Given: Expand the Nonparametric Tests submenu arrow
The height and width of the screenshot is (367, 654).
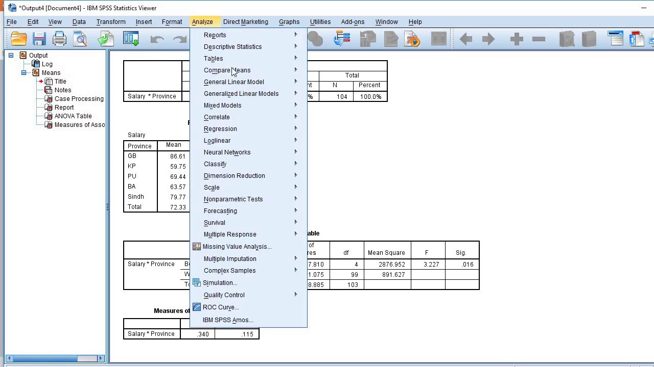Looking at the screenshot, I should [296, 199].
